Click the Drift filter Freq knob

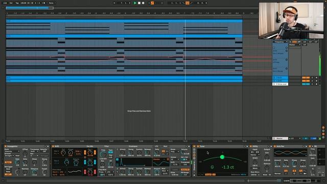click(x=103, y=154)
